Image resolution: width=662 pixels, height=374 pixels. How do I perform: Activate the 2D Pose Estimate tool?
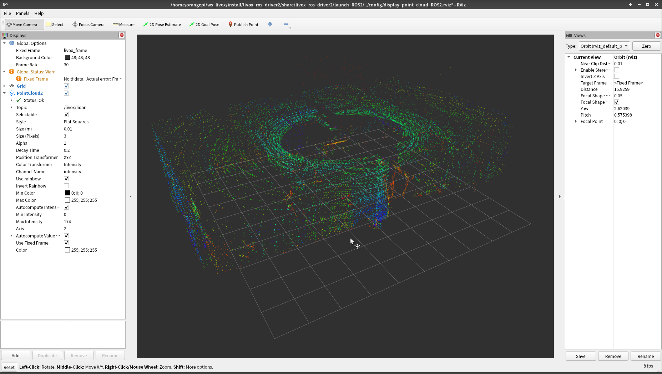coord(162,25)
